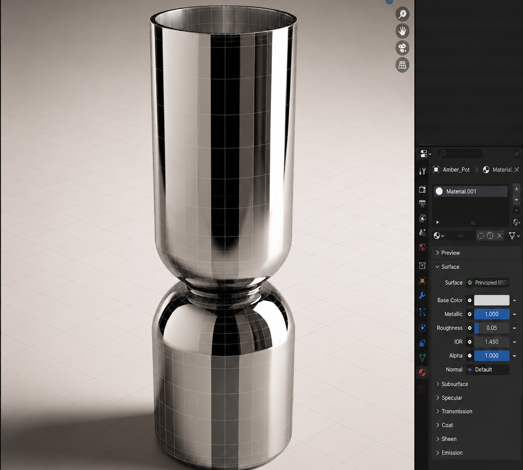Viewport: 523px width, 470px height.
Task: Open the Object properties tab
Action: tap(422, 281)
